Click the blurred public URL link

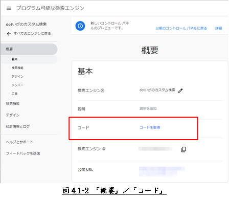click(162, 171)
